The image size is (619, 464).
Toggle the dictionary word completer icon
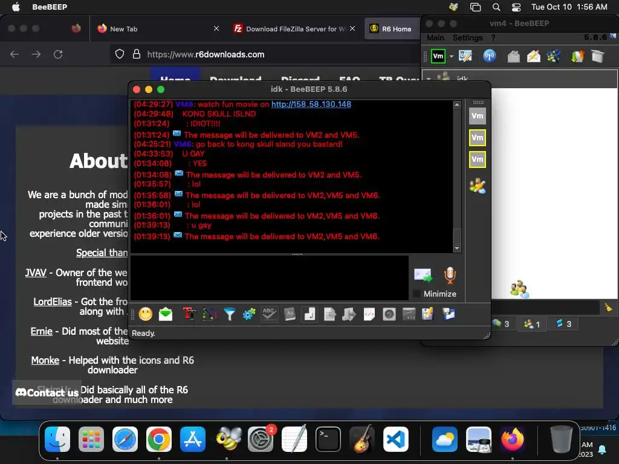coord(290,314)
